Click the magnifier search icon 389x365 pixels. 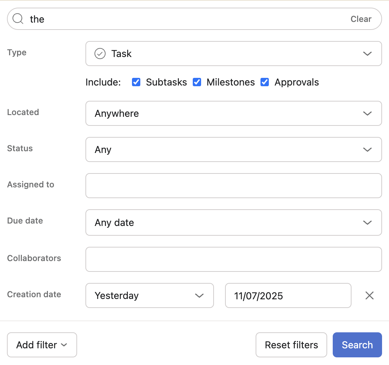(18, 19)
